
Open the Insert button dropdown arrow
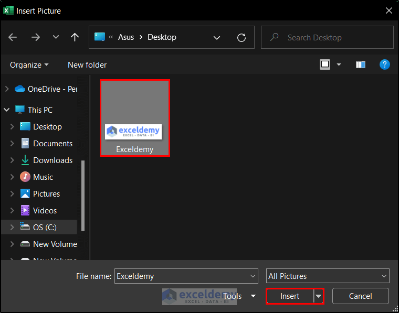[318, 296]
